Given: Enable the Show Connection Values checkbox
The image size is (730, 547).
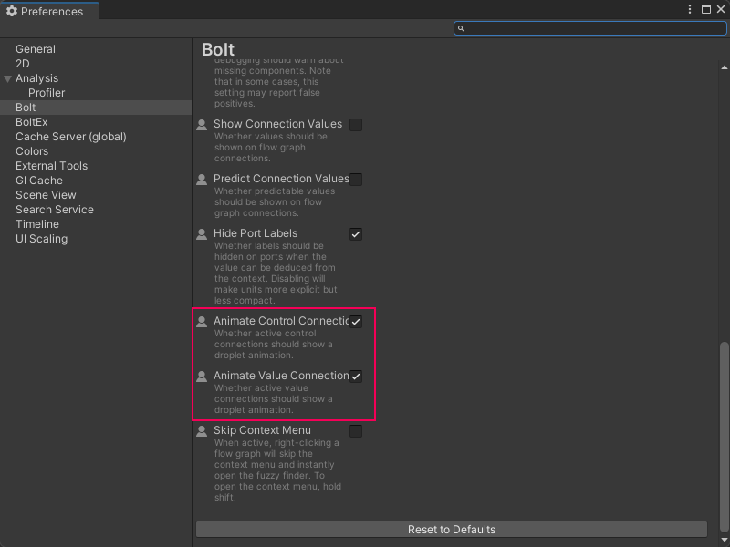Looking at the screenshot, I should pos(356,125).
